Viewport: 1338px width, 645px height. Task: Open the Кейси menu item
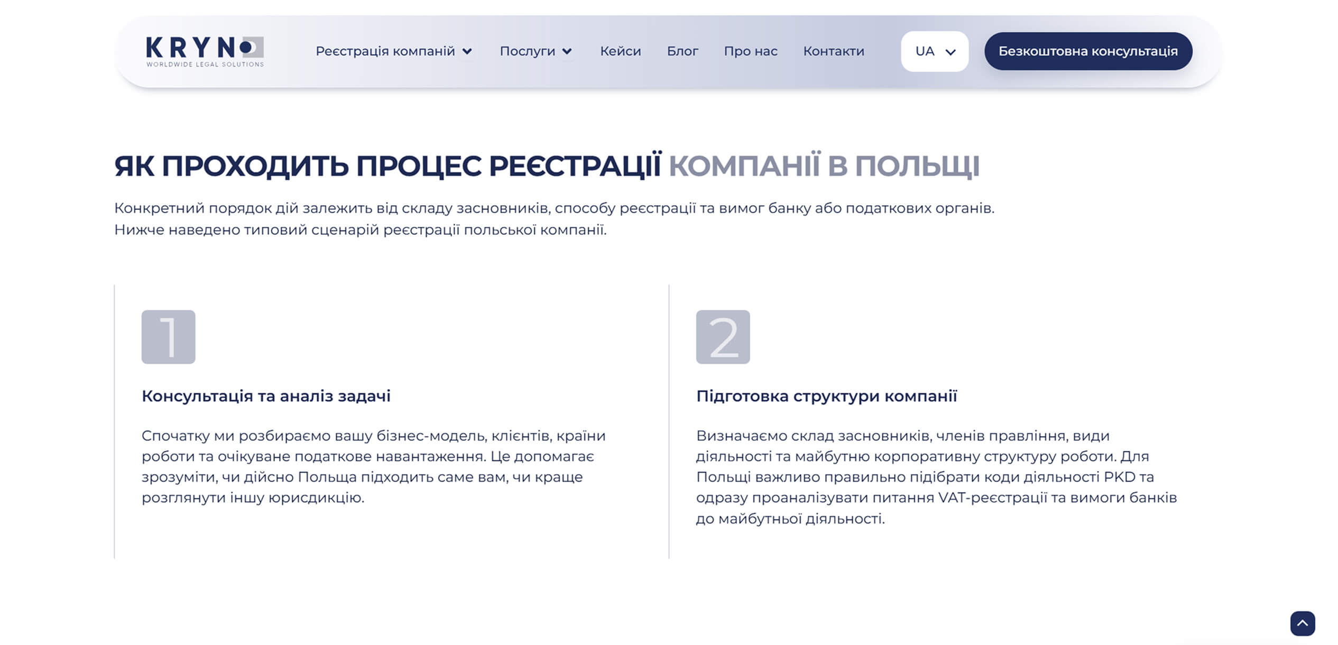click(621, 51)
